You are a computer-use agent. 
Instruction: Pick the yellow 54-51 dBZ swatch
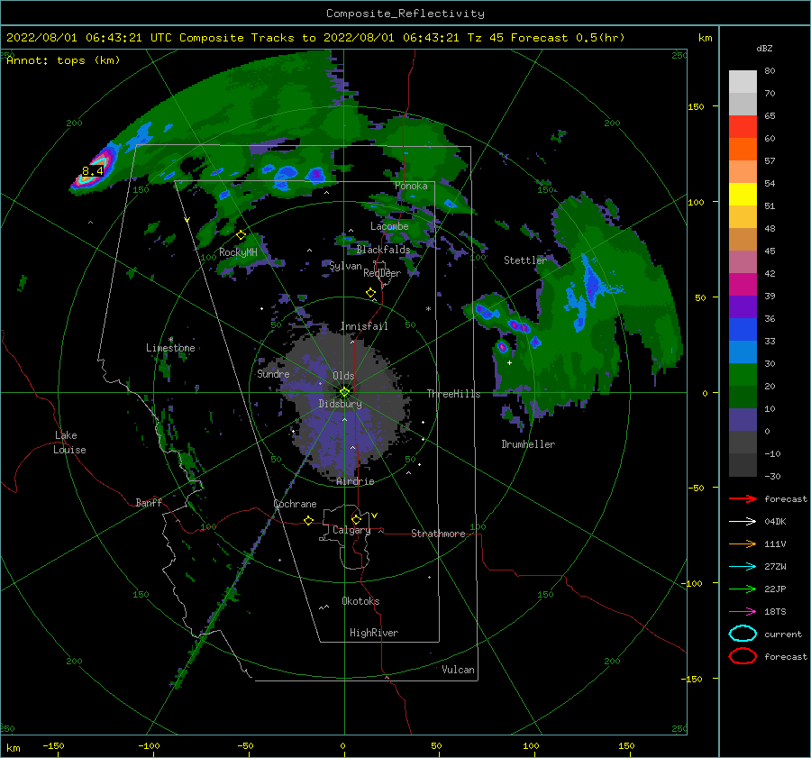click(743, 194)
